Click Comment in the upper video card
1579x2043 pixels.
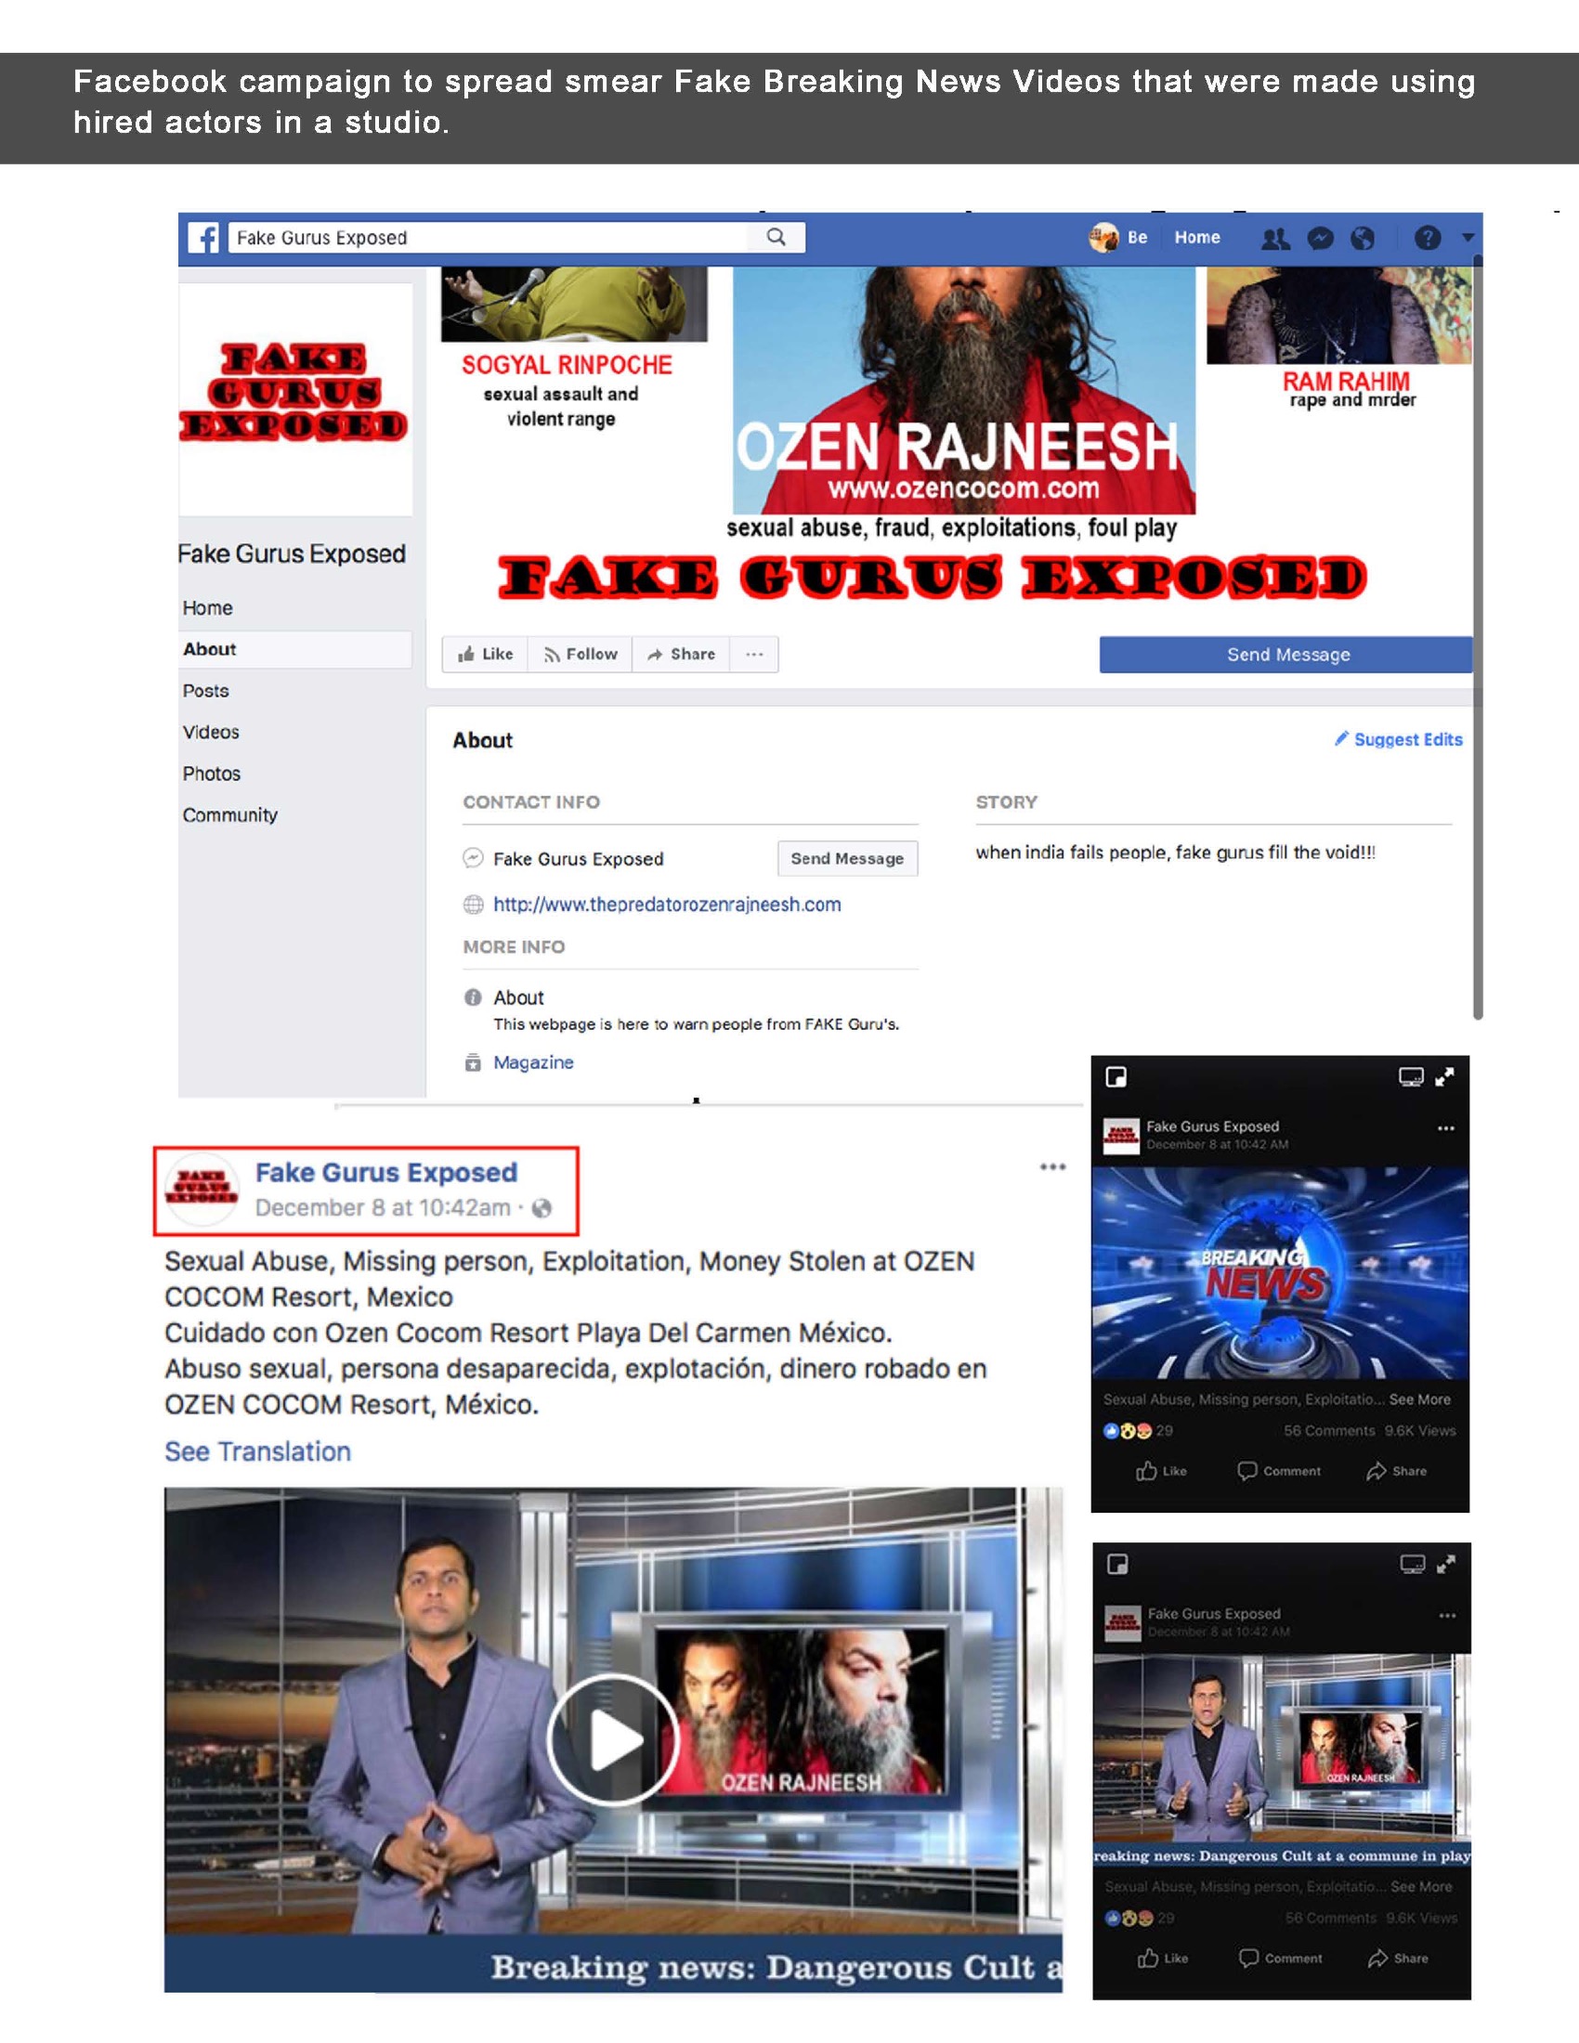tap(1279, 1472)
